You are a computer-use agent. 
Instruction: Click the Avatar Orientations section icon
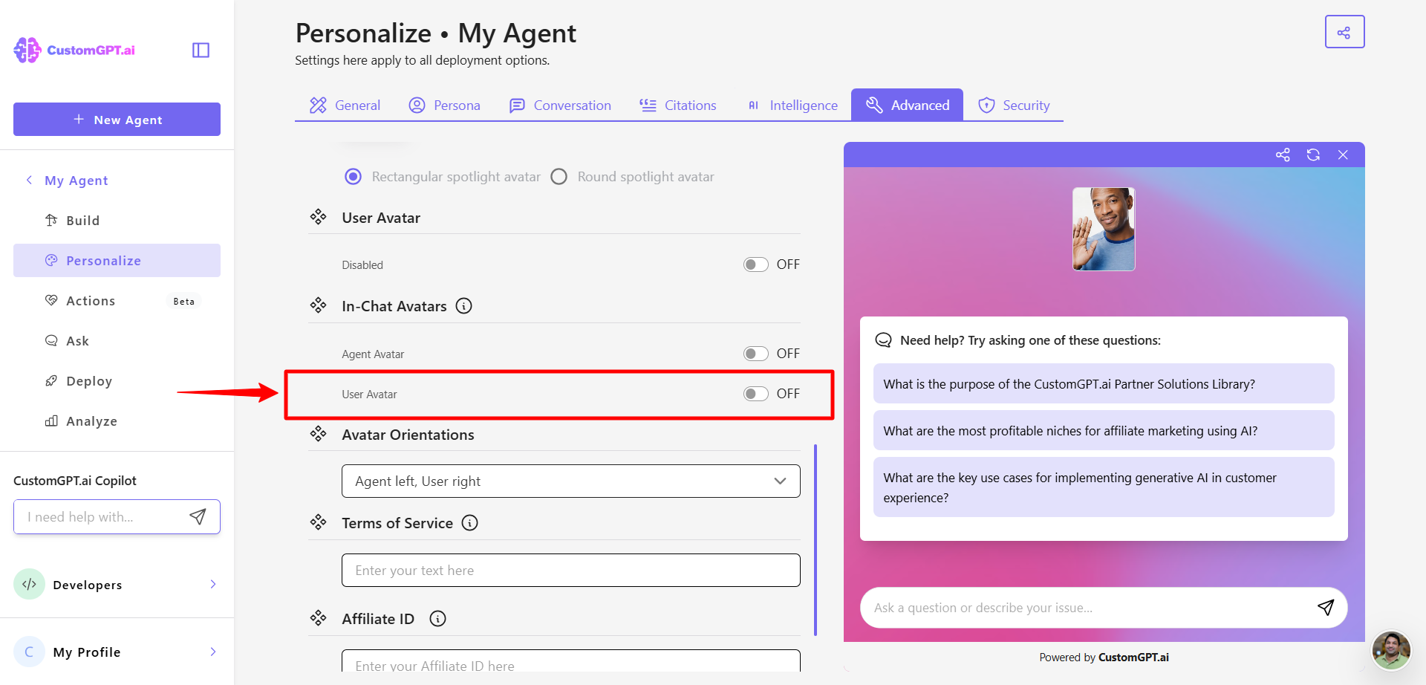coord(319,434)
